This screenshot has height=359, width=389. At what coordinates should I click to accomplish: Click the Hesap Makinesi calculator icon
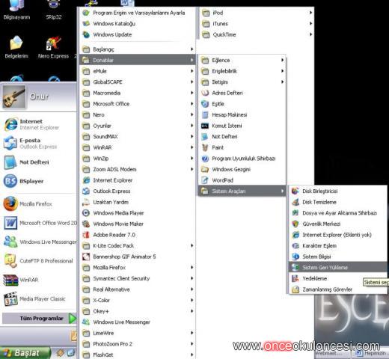point(205,114)
